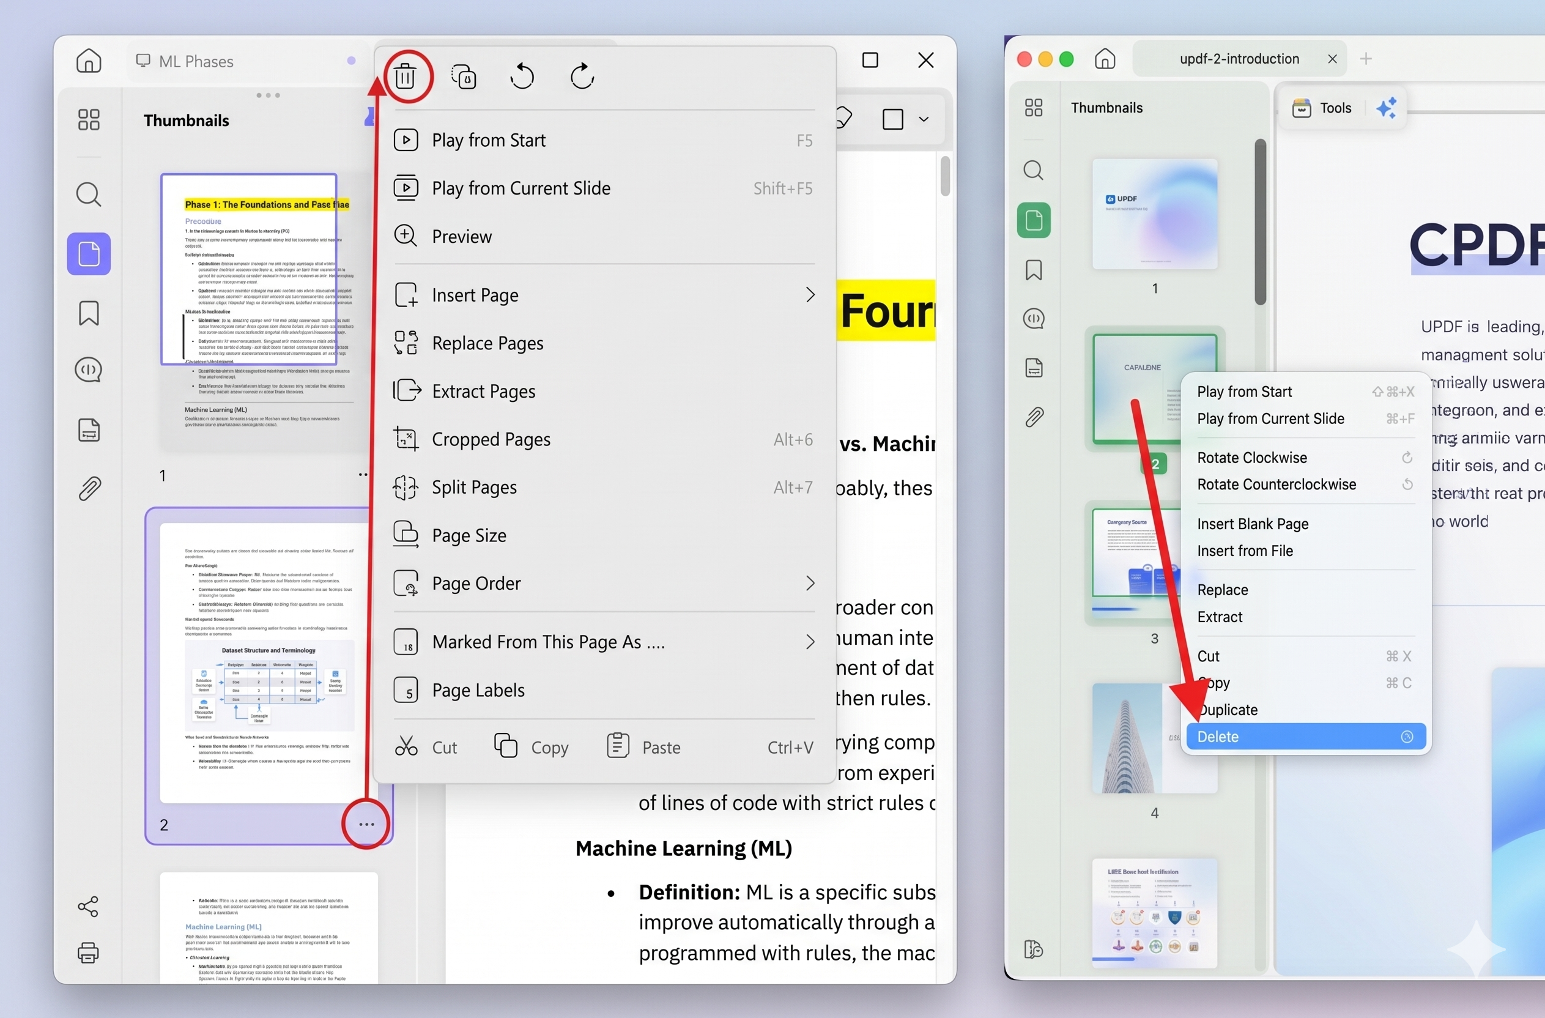Rotate page clockwise from menu toolbar

tap(582, 76)
